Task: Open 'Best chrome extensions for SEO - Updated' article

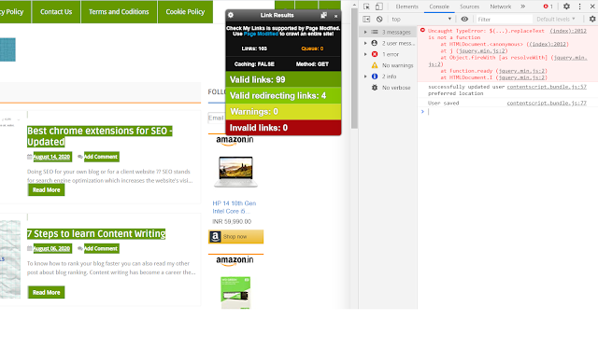Action: pos(100,136)
